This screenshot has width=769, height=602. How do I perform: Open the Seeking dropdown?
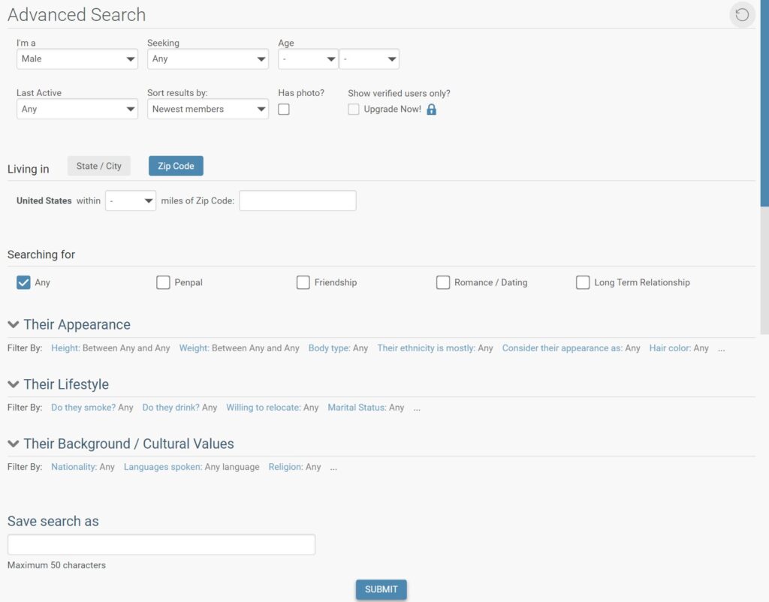[207, 59]
